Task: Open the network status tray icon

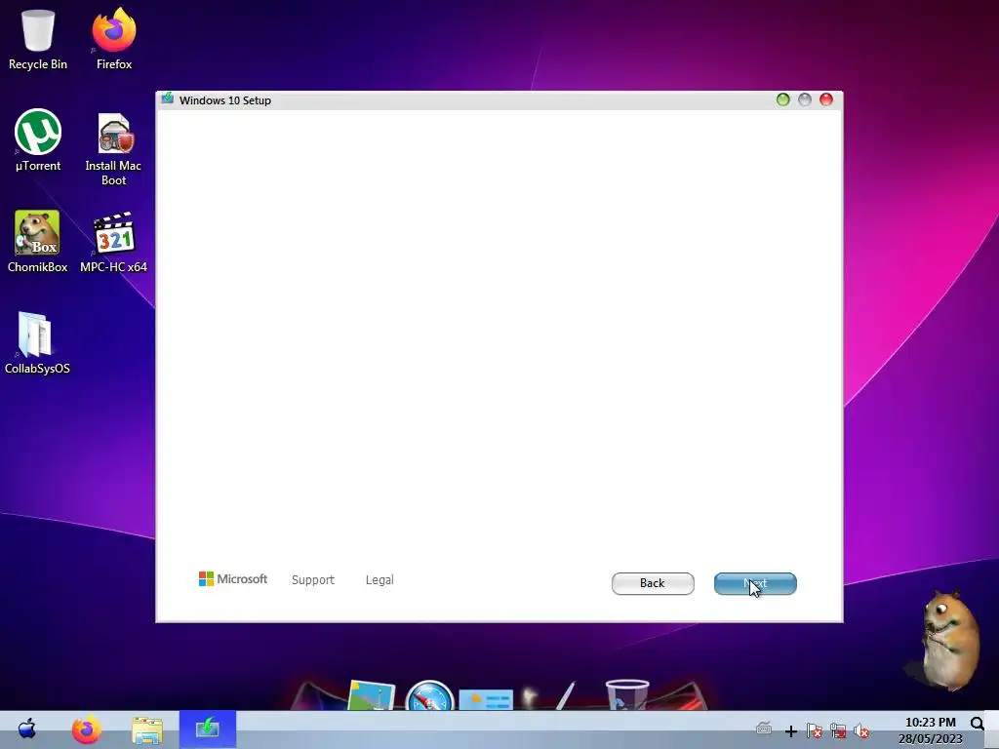Action: (x=838, y=730)
